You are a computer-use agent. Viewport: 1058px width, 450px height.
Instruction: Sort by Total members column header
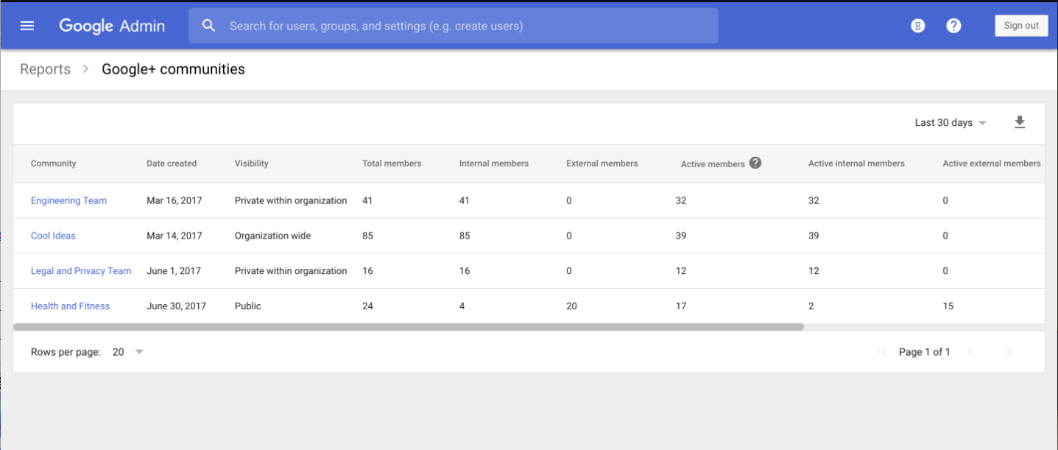tap(392, 164)
